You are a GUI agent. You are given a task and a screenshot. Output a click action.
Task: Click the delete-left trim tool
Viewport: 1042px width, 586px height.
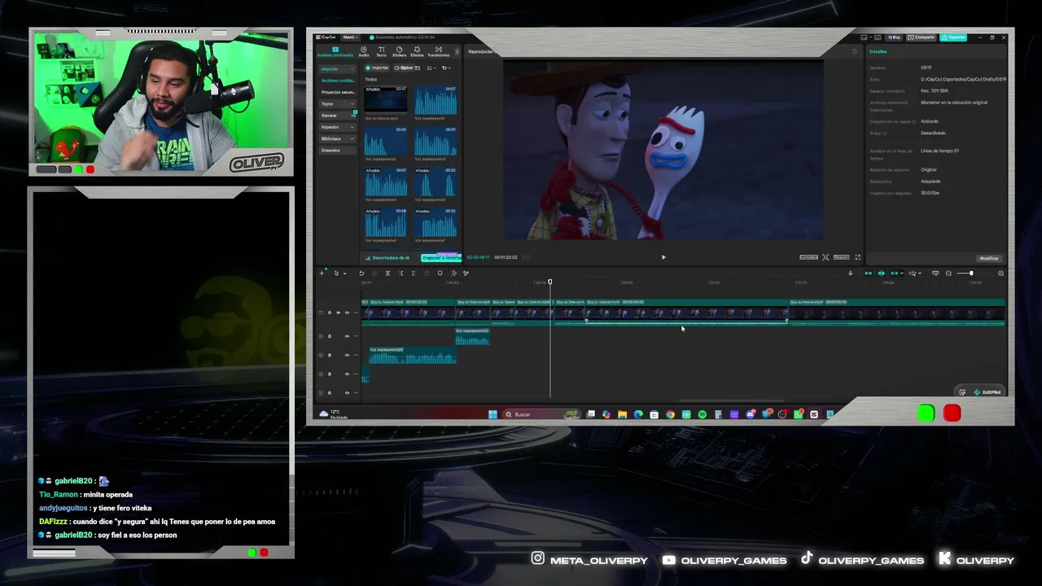(401, 273)
